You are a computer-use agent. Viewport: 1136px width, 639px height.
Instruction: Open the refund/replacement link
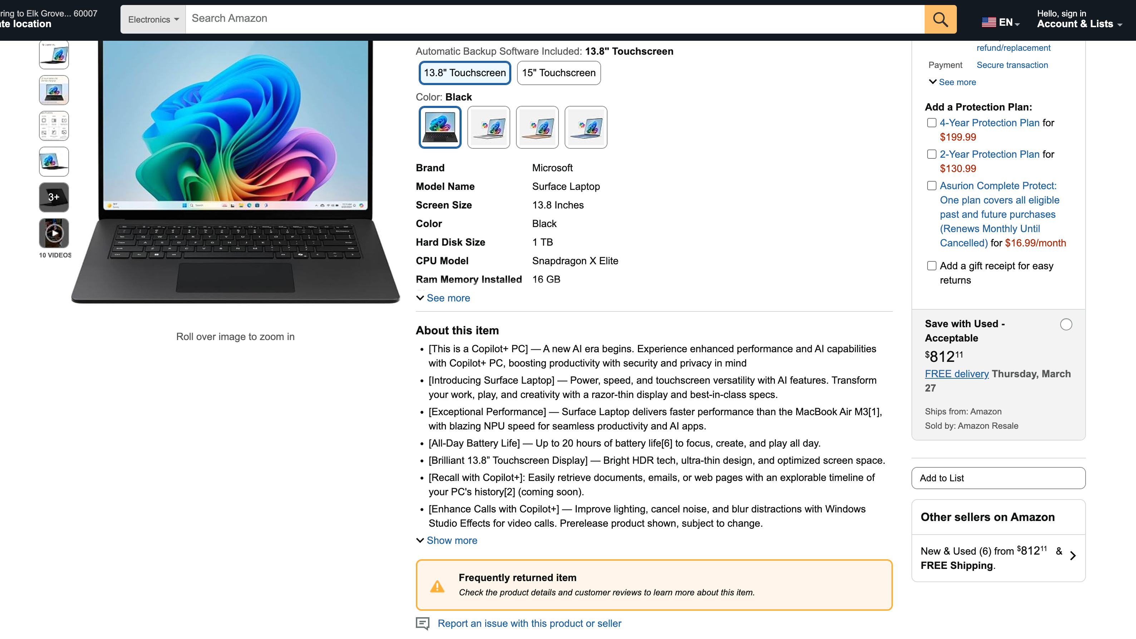(x=1013, y=48)
